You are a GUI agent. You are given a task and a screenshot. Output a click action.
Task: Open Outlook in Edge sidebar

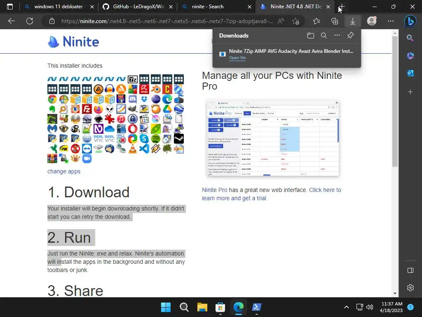click(410, 73)
